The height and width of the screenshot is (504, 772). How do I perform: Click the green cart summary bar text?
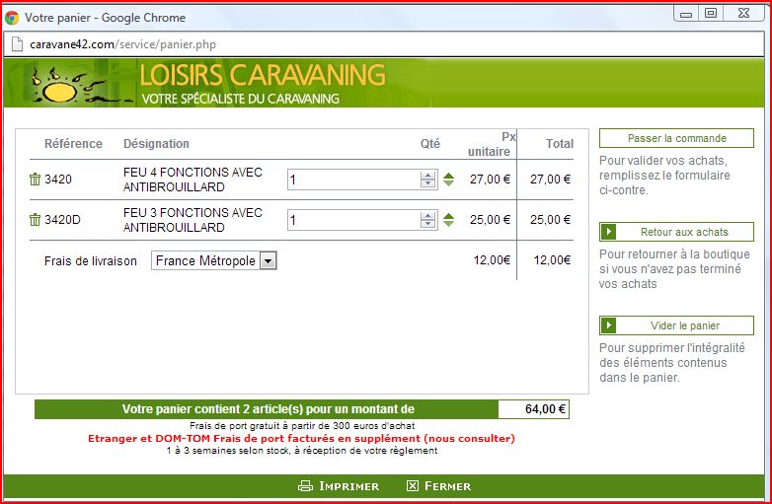(269, 409)
